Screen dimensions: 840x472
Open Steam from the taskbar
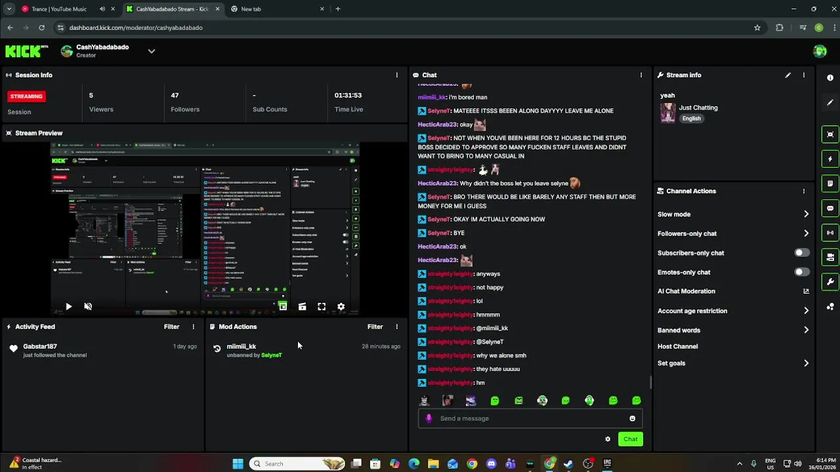pyautogui.click(x=568, y=463)
